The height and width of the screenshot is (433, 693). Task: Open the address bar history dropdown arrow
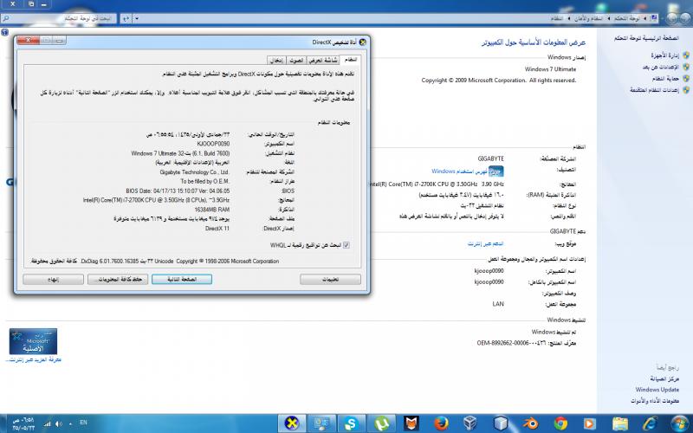pos(137,18)
